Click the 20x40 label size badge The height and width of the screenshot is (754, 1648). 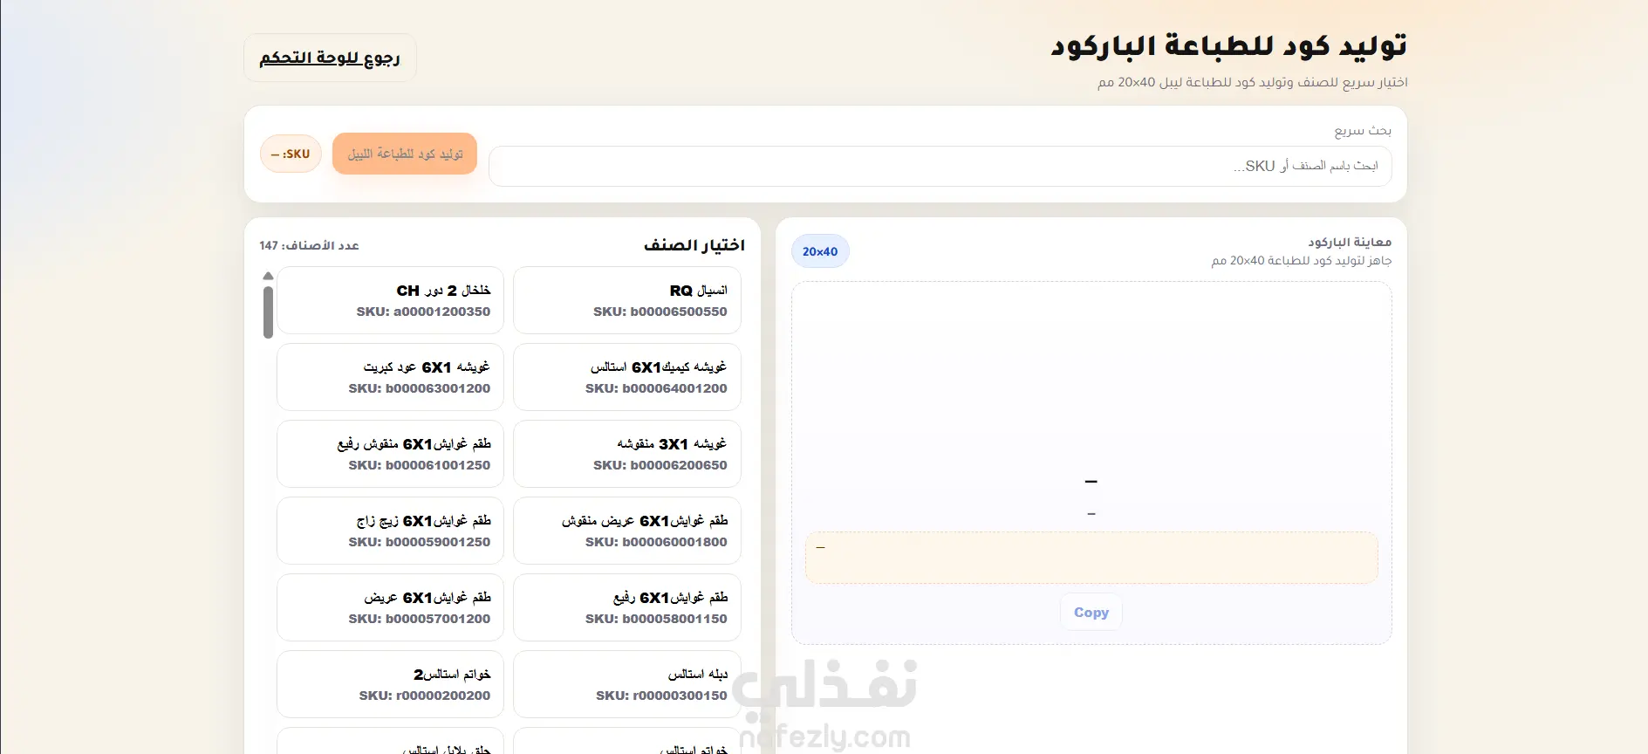click(820, 251)
